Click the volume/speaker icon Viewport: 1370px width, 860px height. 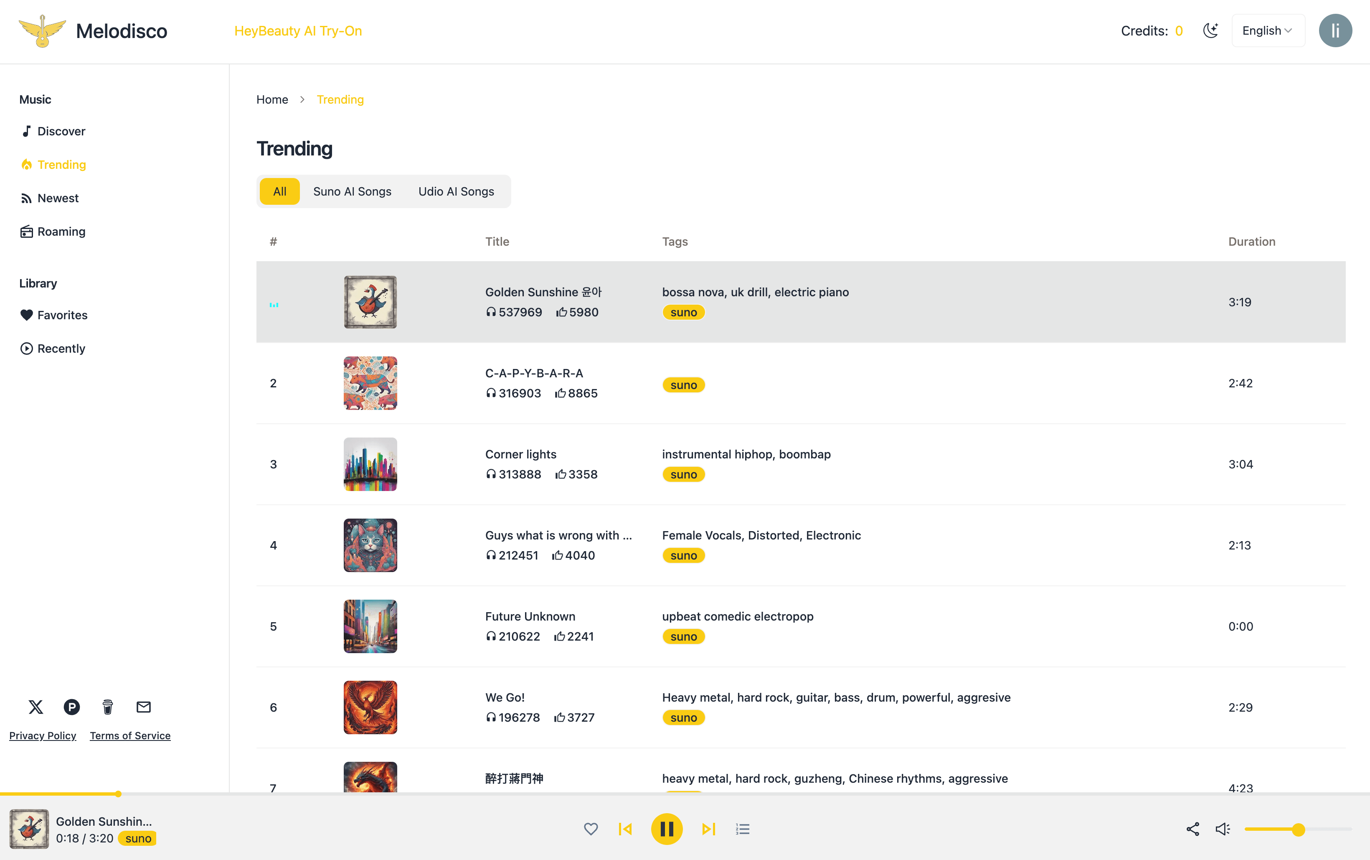tap(1223, 829)
